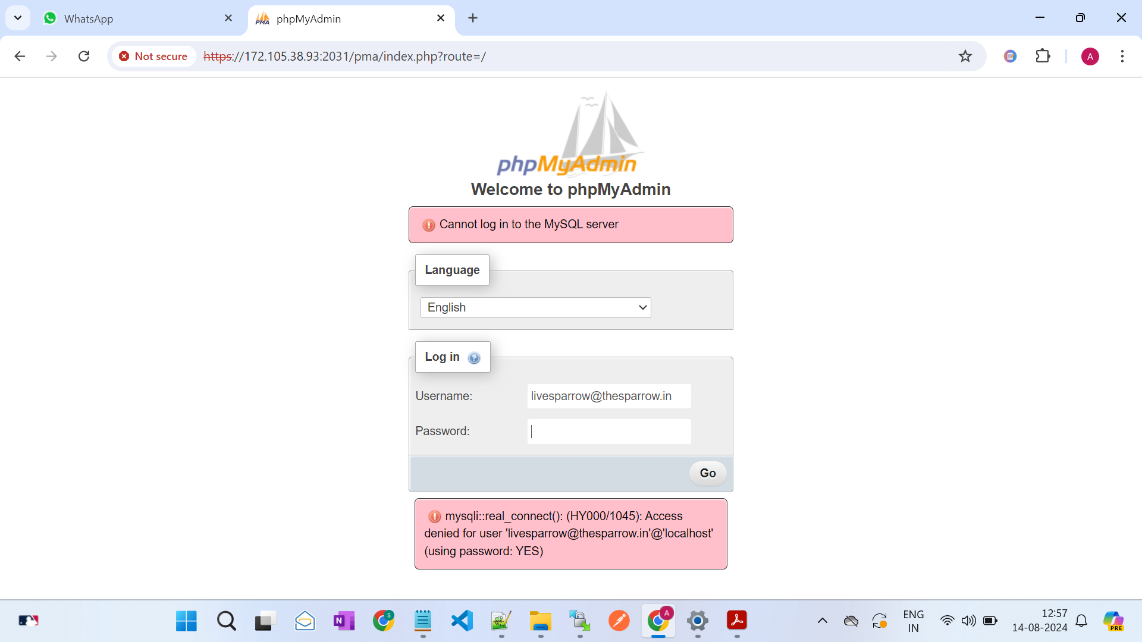Click into the Password field
Viewport: 1142px width, 642px height.
click(609, 432)
